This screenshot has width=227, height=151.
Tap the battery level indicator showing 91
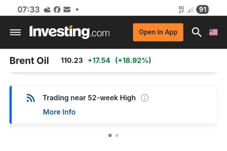coord(202,10)
